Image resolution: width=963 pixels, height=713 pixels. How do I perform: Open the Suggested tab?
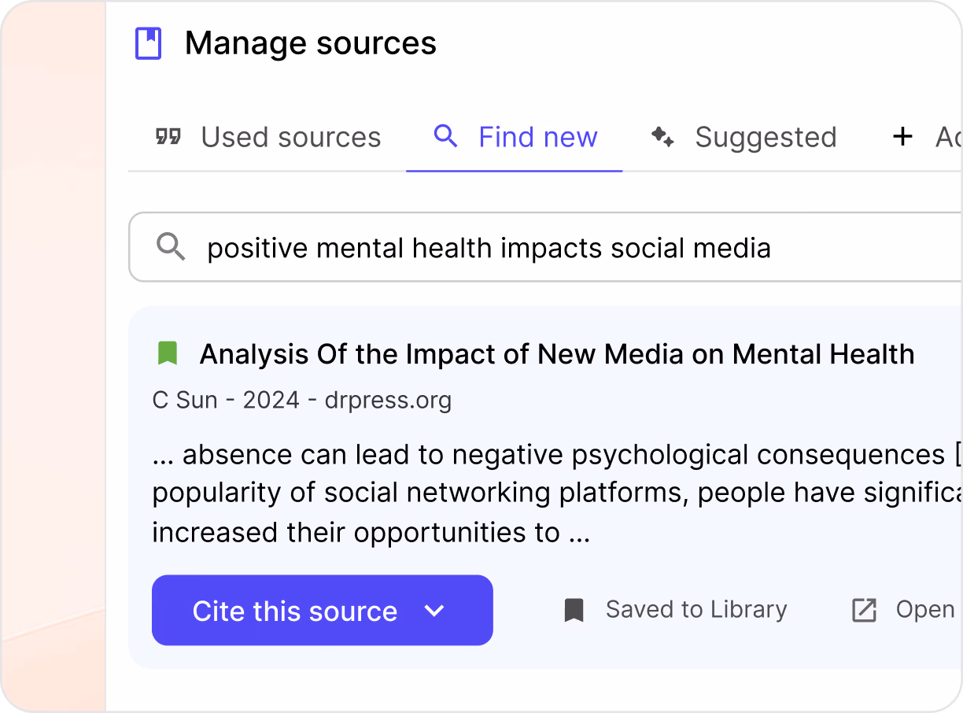765,136
